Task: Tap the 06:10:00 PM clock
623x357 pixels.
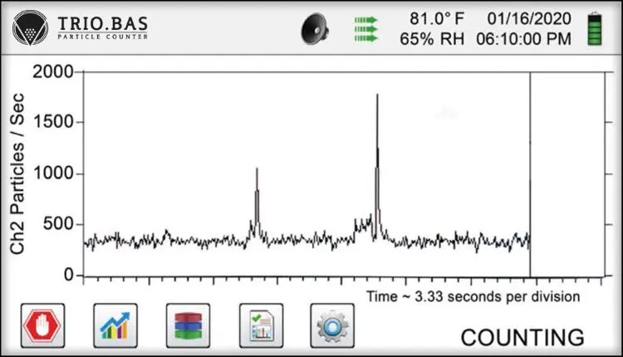Action: [x=523, y=39]
